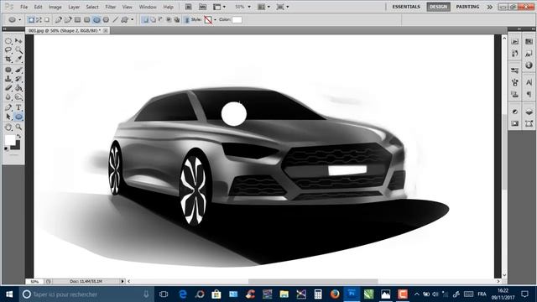Choose Rectangle shape in options bar

[x=78, y=20]
